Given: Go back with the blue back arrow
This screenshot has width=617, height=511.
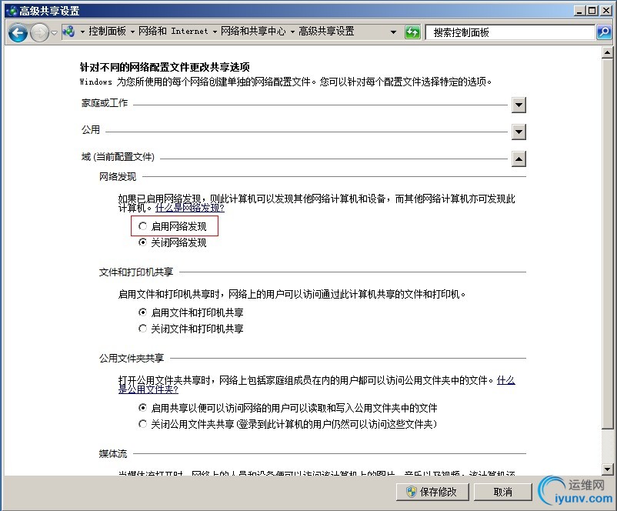Looking at the screenshot, I should [x=18, y=32].
